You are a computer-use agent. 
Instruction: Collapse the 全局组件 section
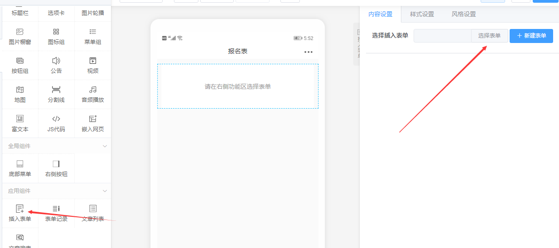click(x=105, y=146)
